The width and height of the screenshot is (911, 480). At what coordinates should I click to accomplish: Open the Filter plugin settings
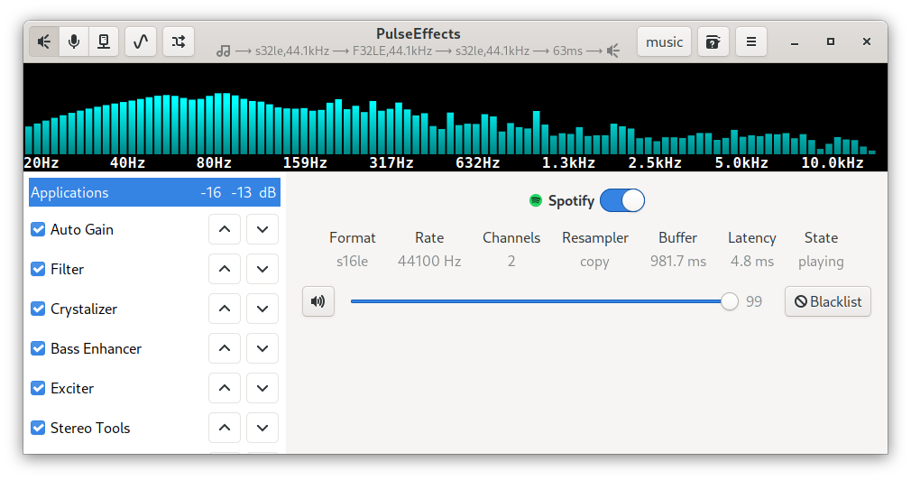point(67,269)
